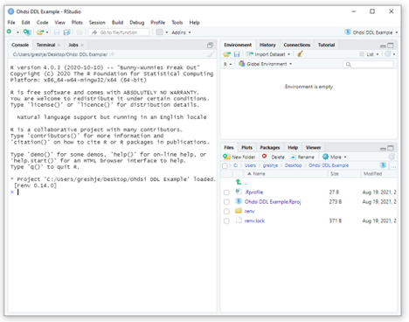Open the Help menu

194,23
